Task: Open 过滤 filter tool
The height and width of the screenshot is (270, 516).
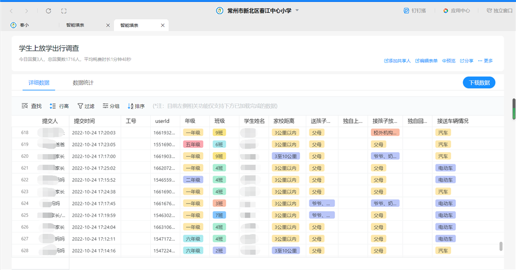Action: pyautogui.click(x=86, y=106)
